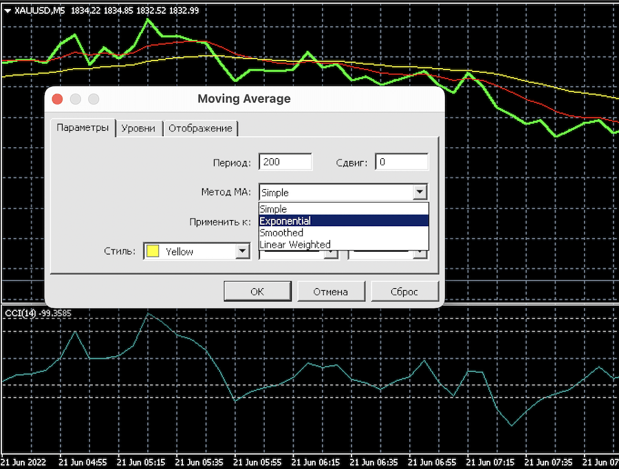This screenshot has width=619, height=469.
Task: Go to the Отображение tab
Action: (x=201, y=129)
